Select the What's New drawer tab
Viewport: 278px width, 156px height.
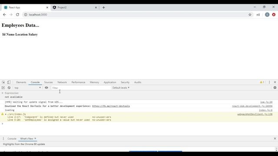click(26, 139)
